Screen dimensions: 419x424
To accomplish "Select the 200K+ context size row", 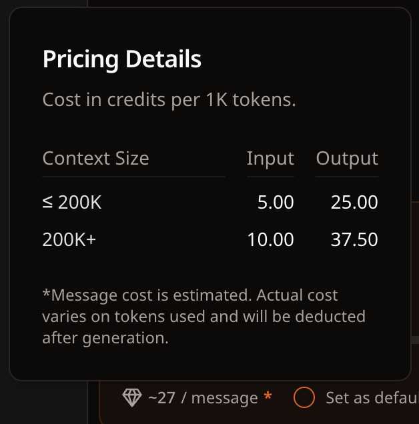I will (69, 239).
